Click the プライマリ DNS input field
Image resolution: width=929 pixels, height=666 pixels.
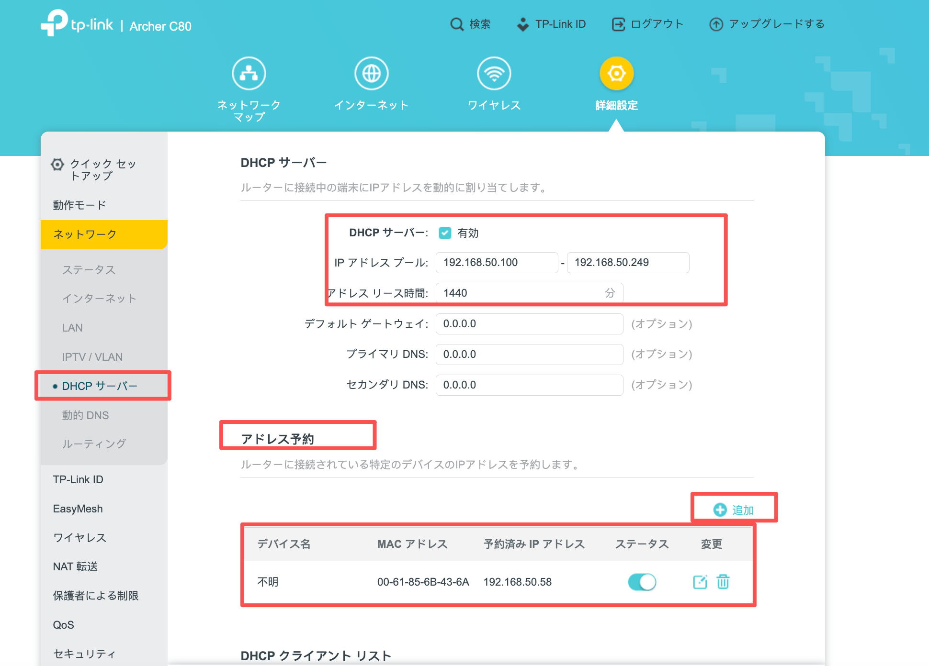point(530,355)
